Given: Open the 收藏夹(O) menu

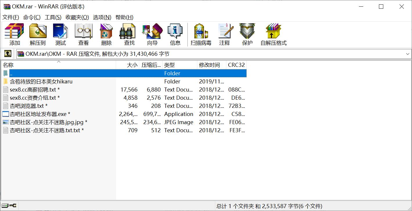Looking at the screenshot, I should [77, 17].
